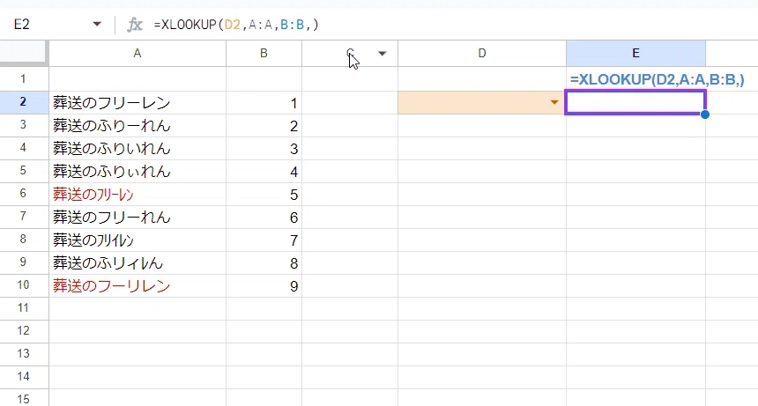Open column C header dropdown arrow
The image size is (758, 406).
pos(383,54)
